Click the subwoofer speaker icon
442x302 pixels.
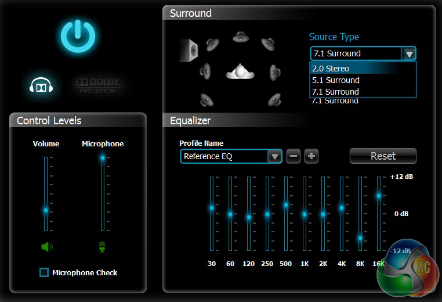click(x=189, y=51)
